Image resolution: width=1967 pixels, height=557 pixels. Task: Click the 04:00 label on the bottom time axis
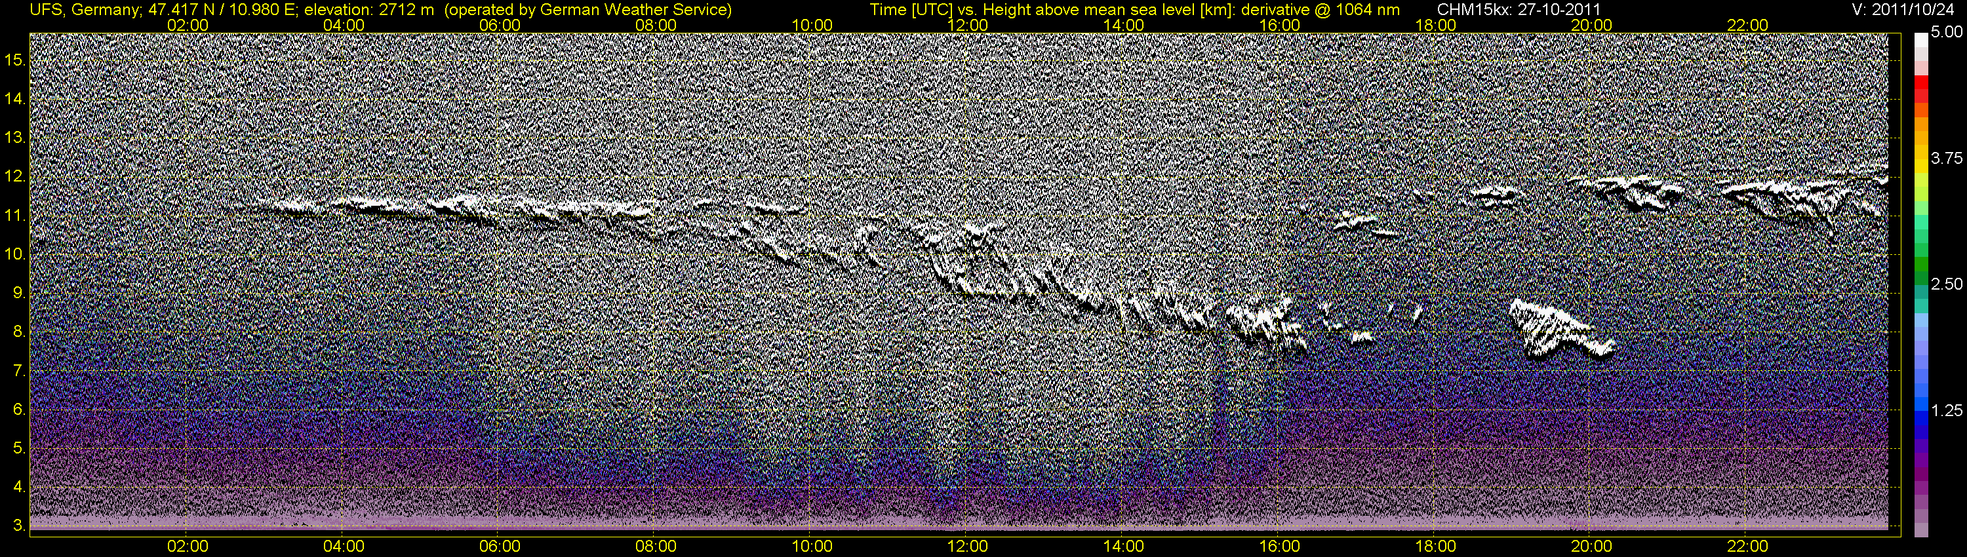click(344, 547)
